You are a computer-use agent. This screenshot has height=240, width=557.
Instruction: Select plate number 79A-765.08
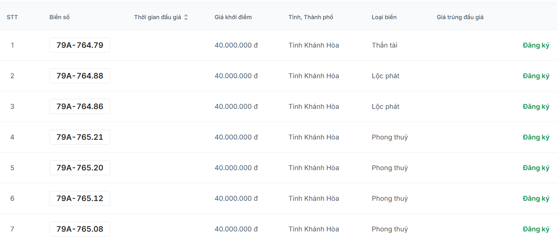80,229
